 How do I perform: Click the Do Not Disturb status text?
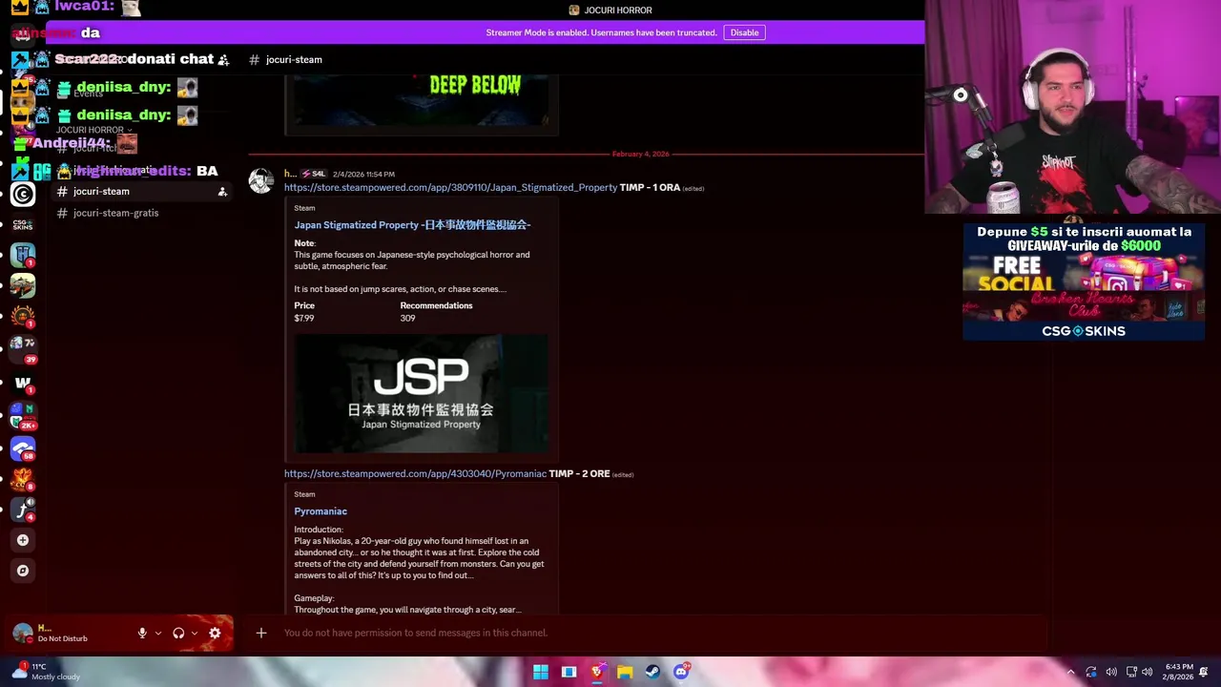(x=62, y=638)
